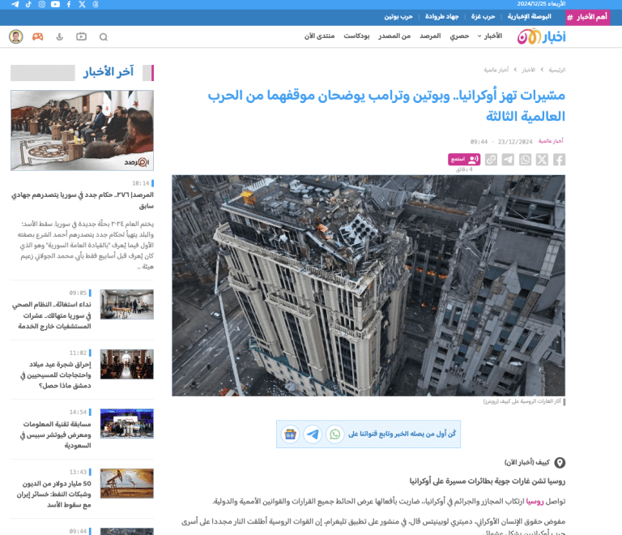Open the podcast microphone icon
This screenshot has width=622, height=535.
coord(59,36)
